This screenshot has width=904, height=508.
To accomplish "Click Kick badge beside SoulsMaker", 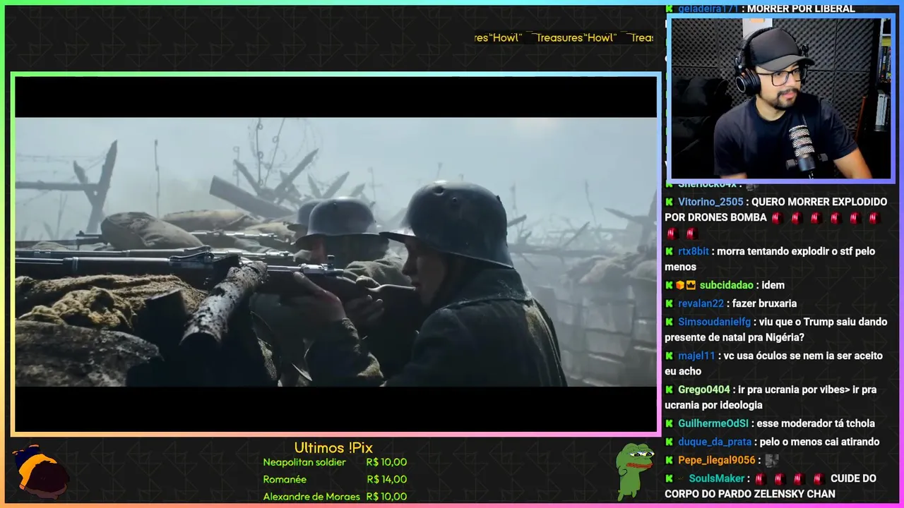I will pos(669,478).
